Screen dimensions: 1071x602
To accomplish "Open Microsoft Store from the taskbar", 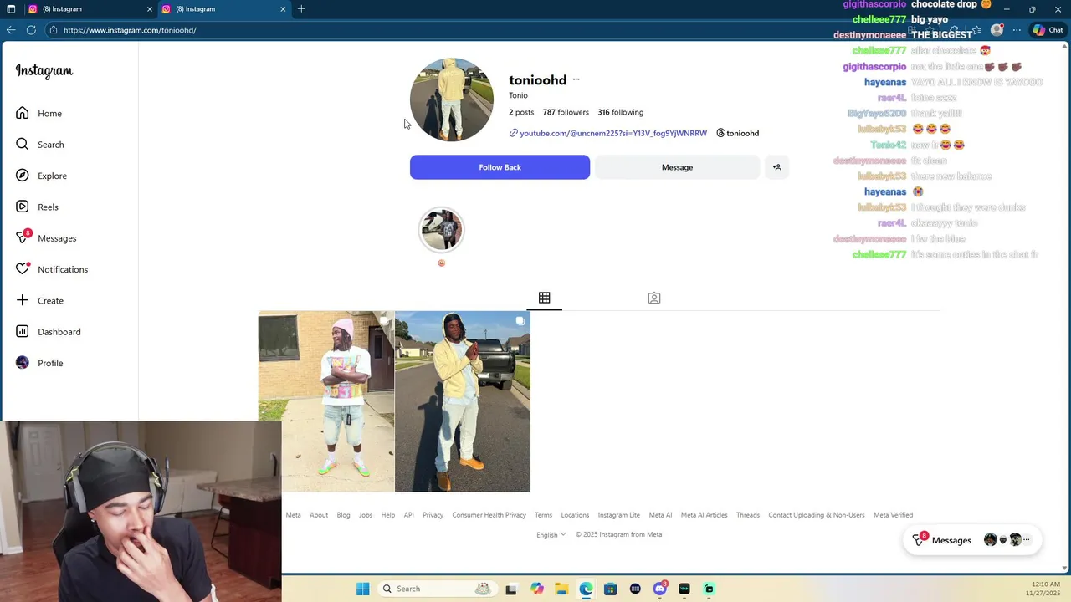I will pos(611,589).
